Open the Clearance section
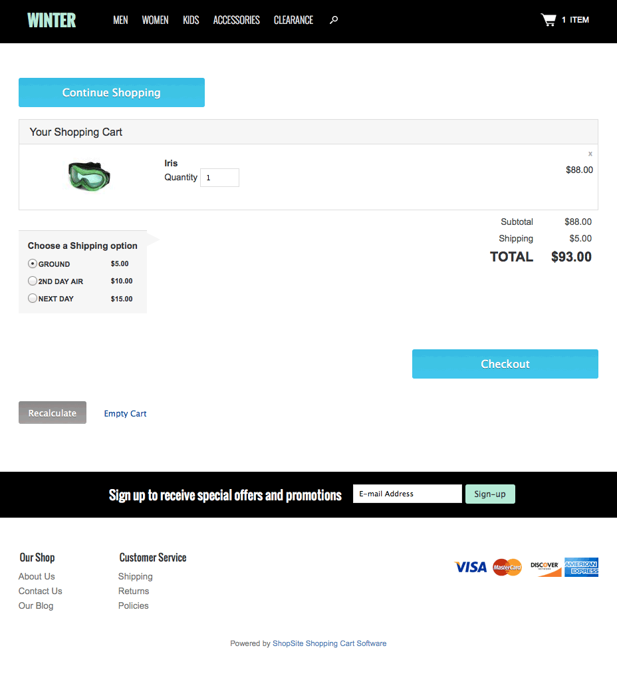Screen dimensions: 617x680 pos(293,20)
